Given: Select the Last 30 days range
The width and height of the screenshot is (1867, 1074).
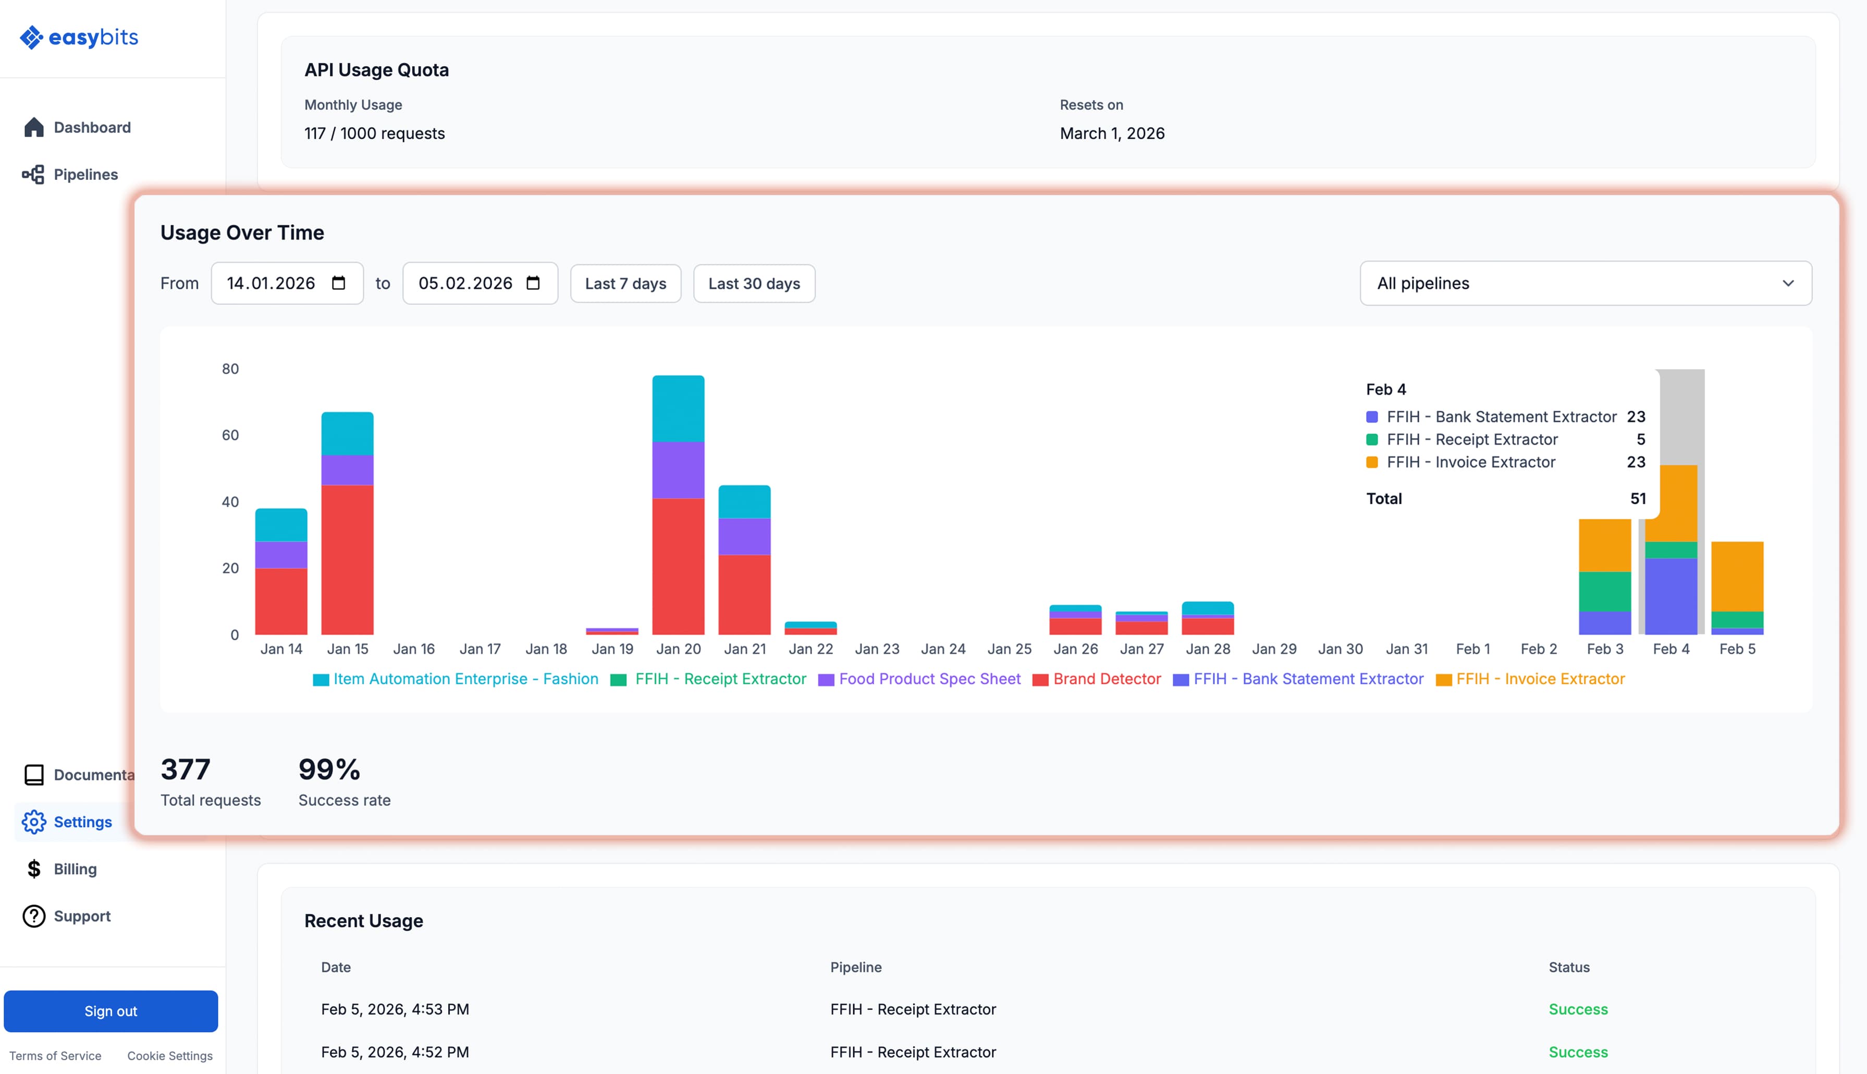Looking at the screenshot, I should (x=754, y=284).
